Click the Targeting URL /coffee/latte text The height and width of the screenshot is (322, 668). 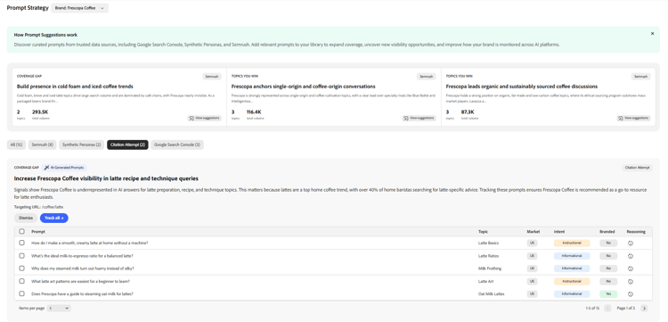(x=39, y=207)
